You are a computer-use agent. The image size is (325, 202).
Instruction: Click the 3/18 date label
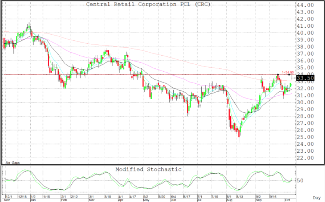(108, 197)
